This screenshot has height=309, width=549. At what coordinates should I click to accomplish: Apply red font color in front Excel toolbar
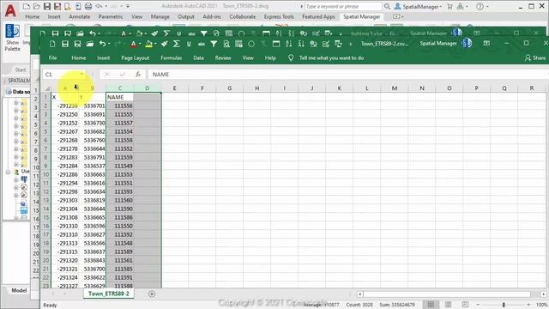(134, 44)
